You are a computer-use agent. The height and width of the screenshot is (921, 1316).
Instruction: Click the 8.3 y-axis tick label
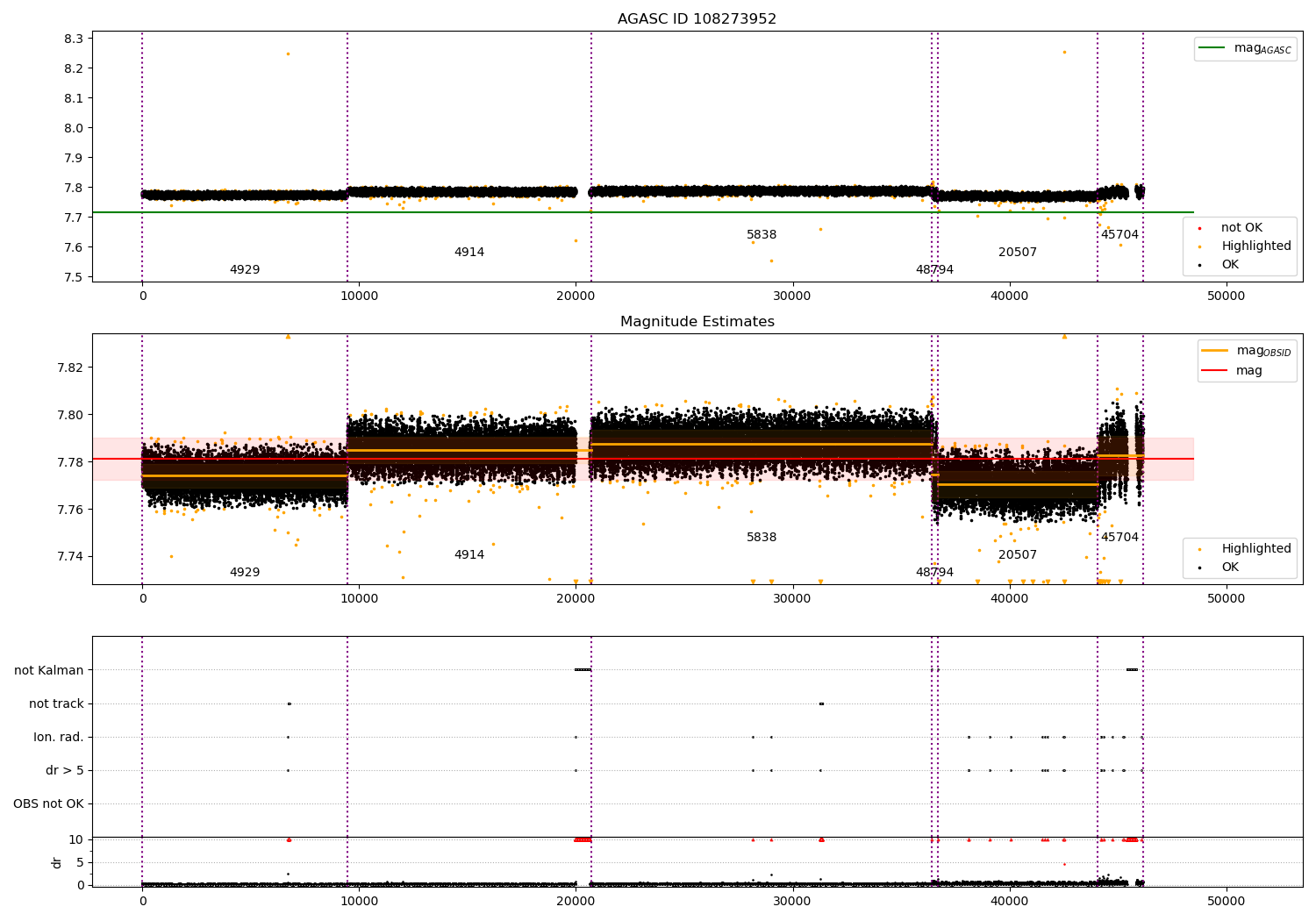click(74, 39)
